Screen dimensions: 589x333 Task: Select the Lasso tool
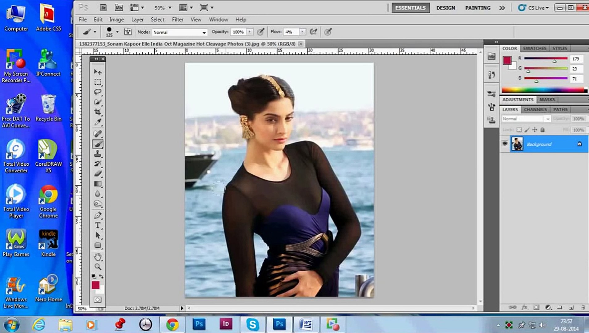tap(98, 92)
